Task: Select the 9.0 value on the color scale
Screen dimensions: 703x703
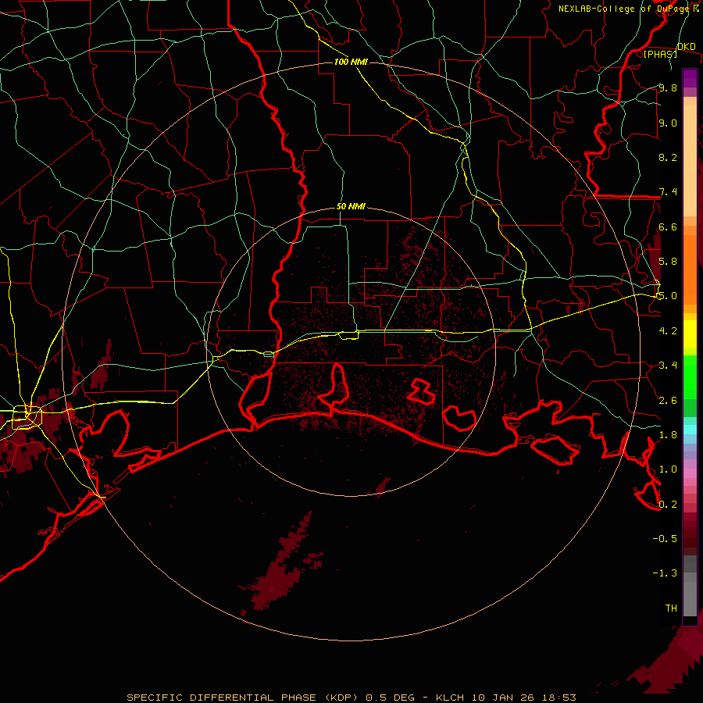Action: (668, 123)
